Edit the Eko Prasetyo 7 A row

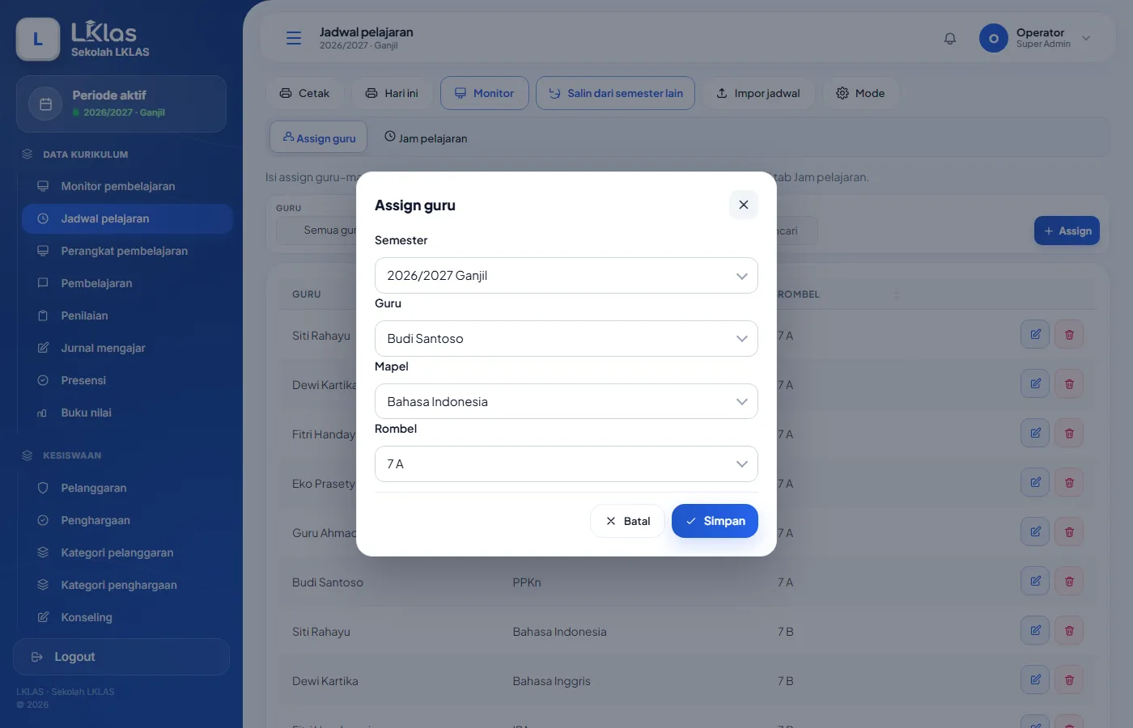point(1035,482)
